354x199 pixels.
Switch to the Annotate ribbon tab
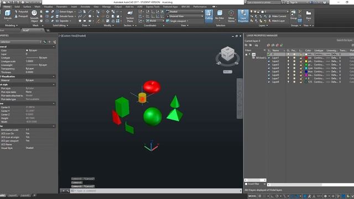pos(85,7)
